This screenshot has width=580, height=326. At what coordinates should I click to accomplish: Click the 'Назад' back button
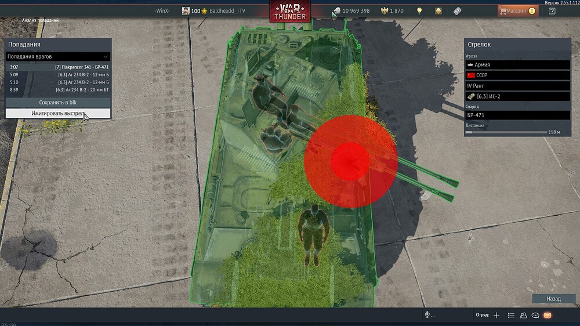pyautogui.click(x=554, y=299)
